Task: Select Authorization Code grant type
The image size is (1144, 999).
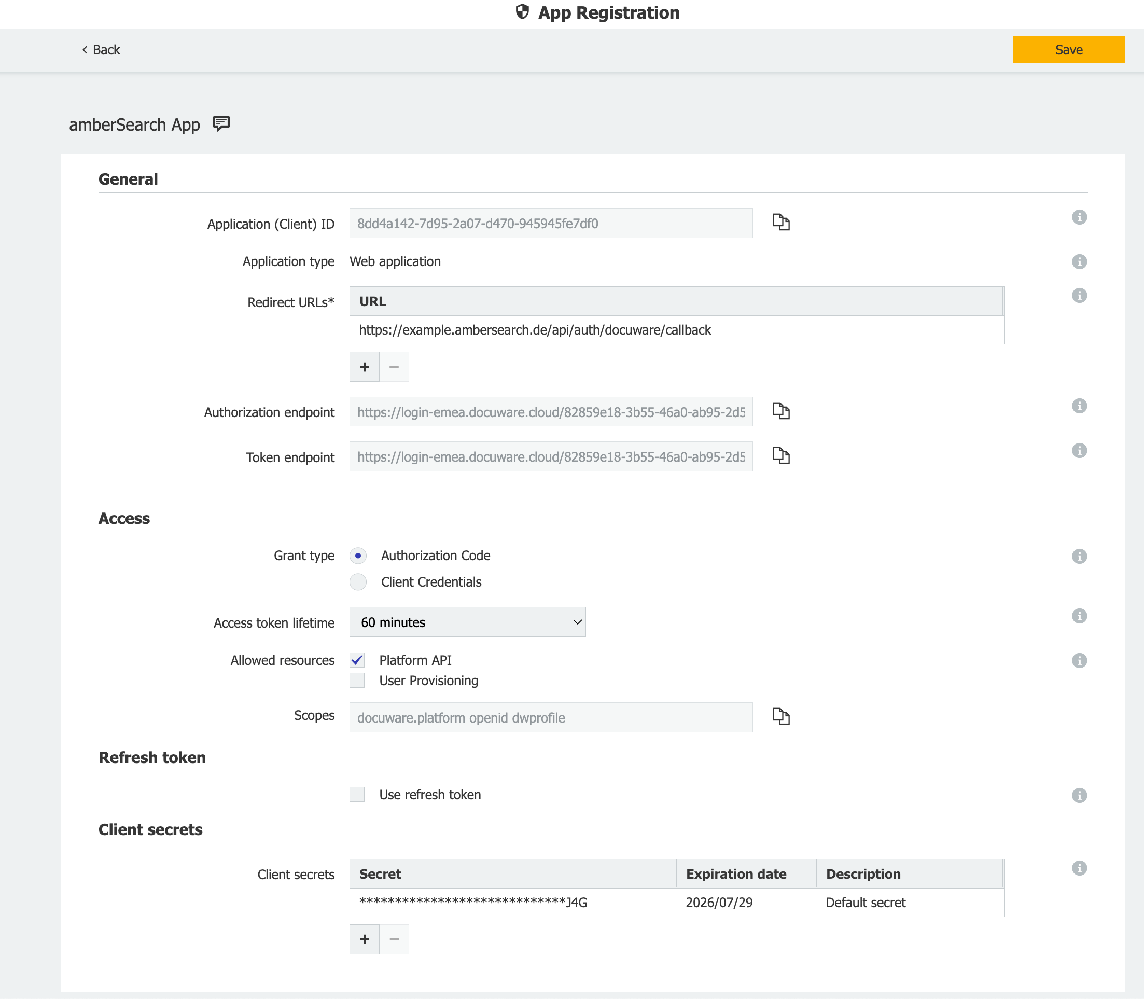Action: [x=358, y=556]
